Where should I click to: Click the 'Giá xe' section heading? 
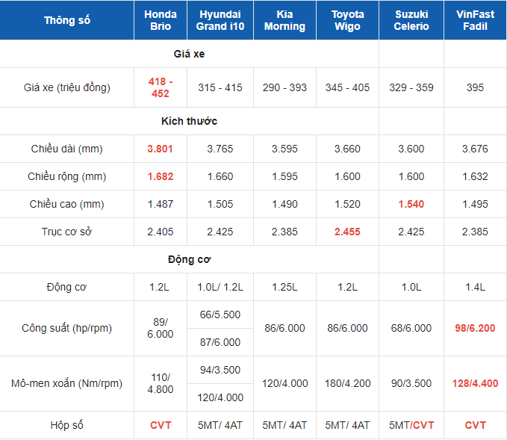pyautogui.click(x=189, y=54)
